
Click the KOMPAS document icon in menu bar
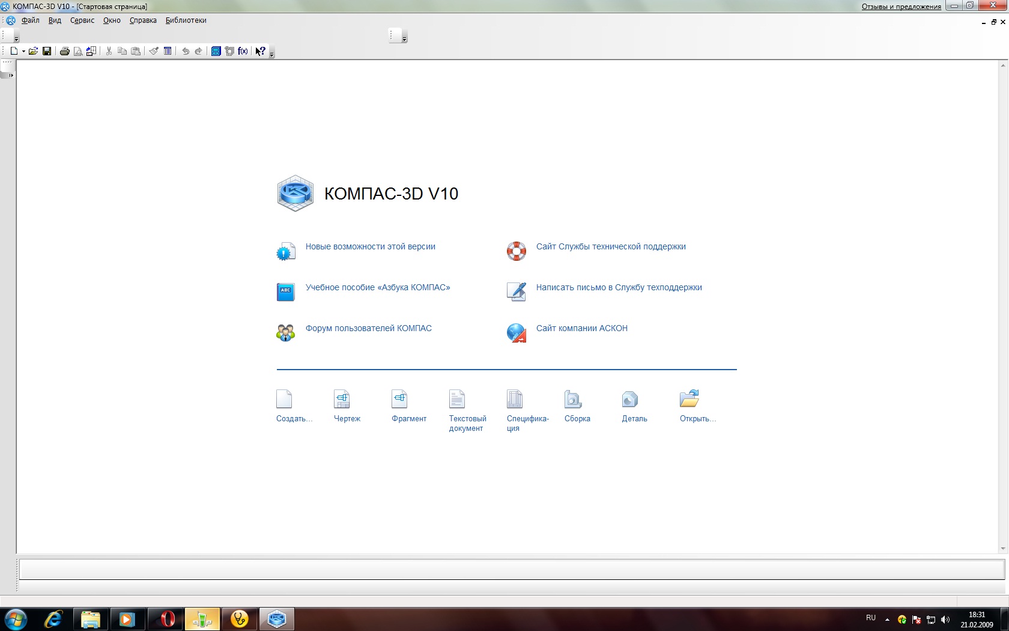click(11, 20)
